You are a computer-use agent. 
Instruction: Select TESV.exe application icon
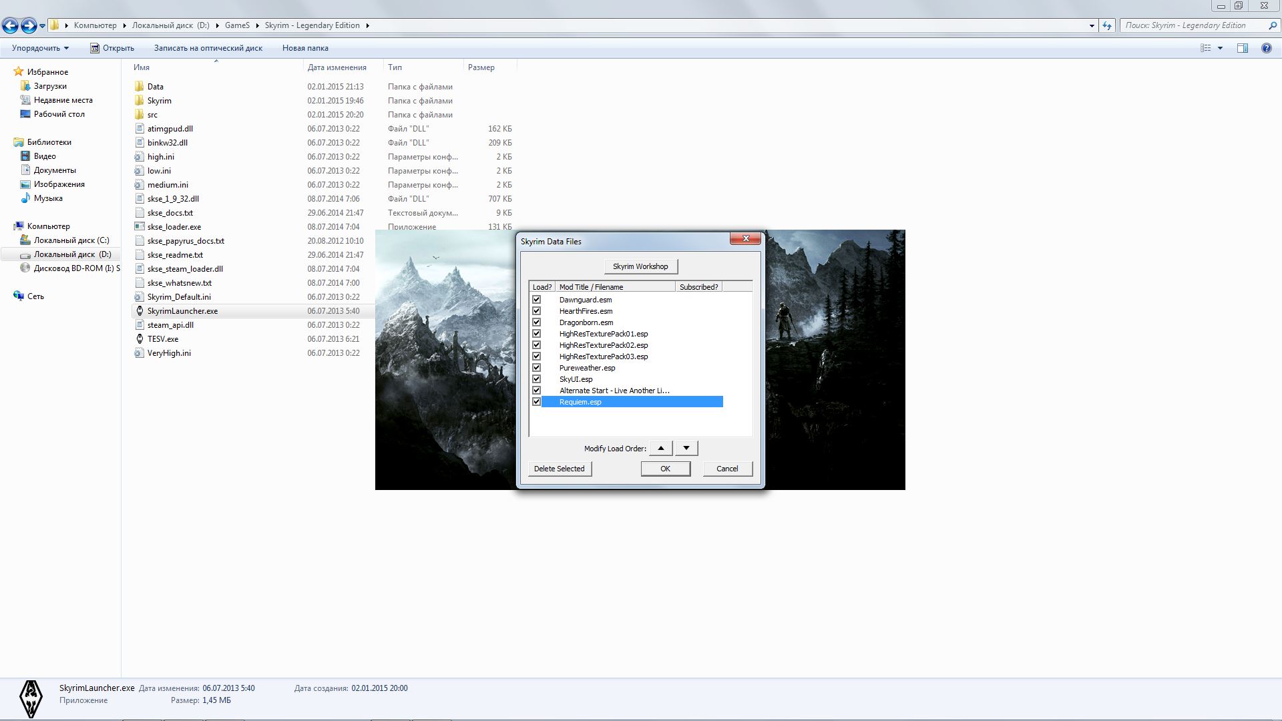point(139,338)
